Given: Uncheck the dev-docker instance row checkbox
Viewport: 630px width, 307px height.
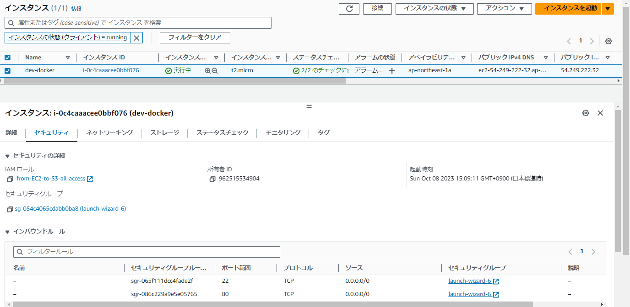Looking at the screenshot, I should coord(7,70).
